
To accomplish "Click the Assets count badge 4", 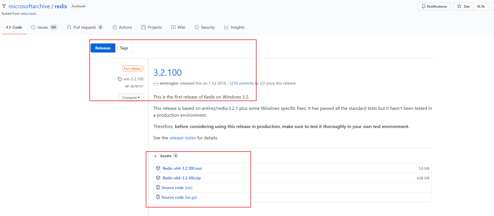I will click(x=176, y=156).
